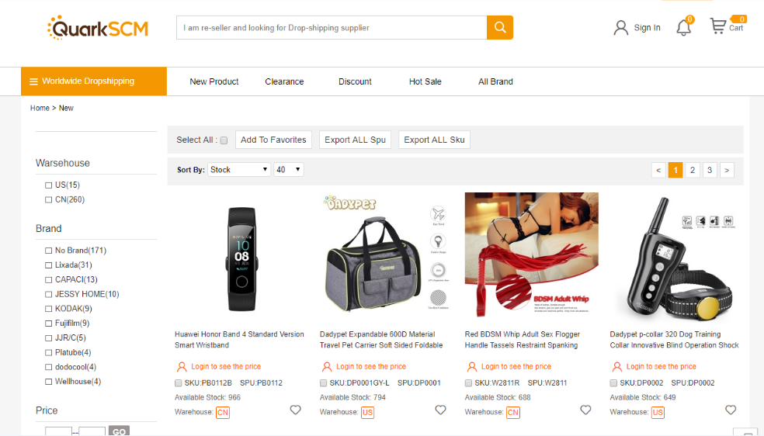The image size is (764, 436).
Task: Check the US warehouse filter
Action: [x=49, y=185]
